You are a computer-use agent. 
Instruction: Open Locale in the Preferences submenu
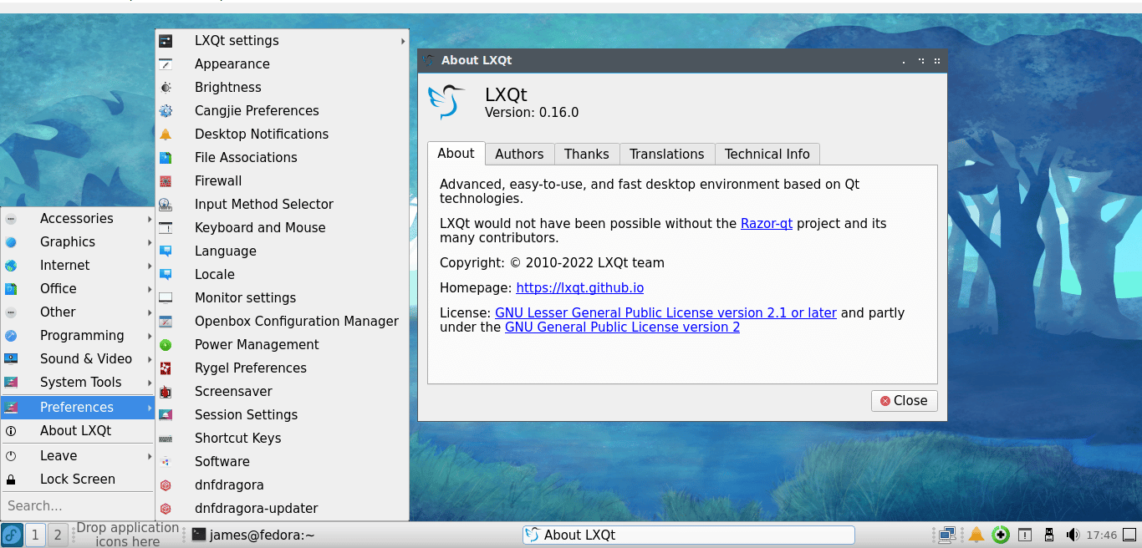pos(283,275)
